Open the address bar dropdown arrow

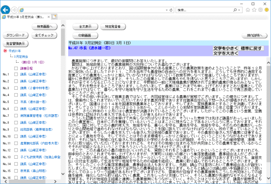coord(167,10)
